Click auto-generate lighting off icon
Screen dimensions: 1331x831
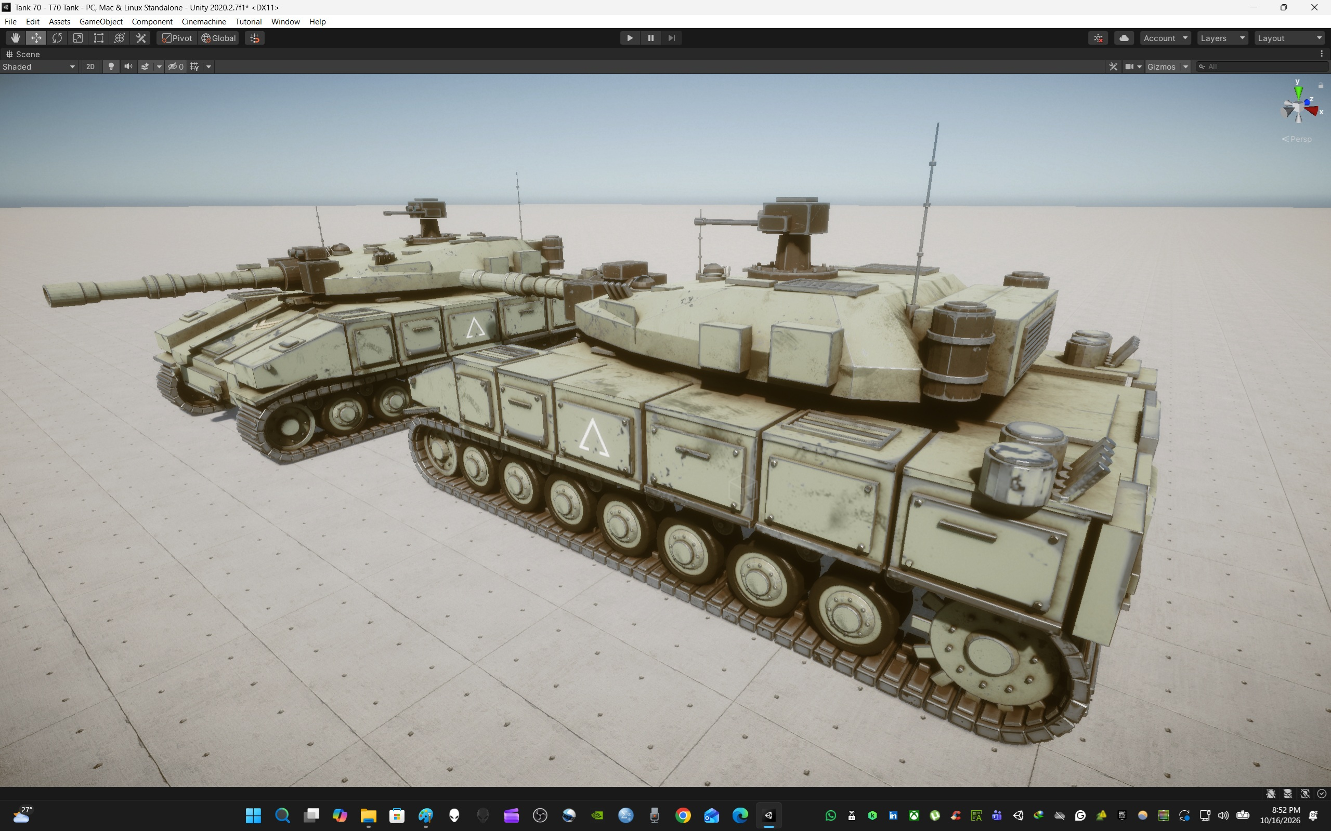(1305, 793)
